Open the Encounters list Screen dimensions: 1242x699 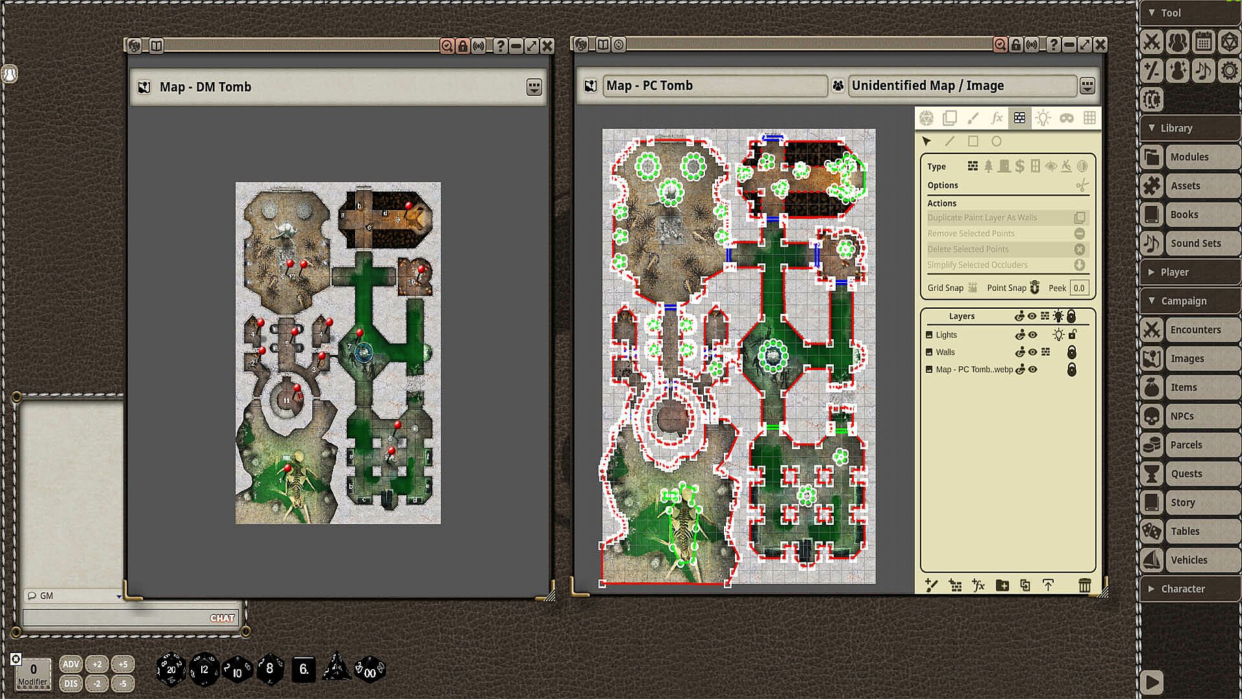click(1195, 329)
